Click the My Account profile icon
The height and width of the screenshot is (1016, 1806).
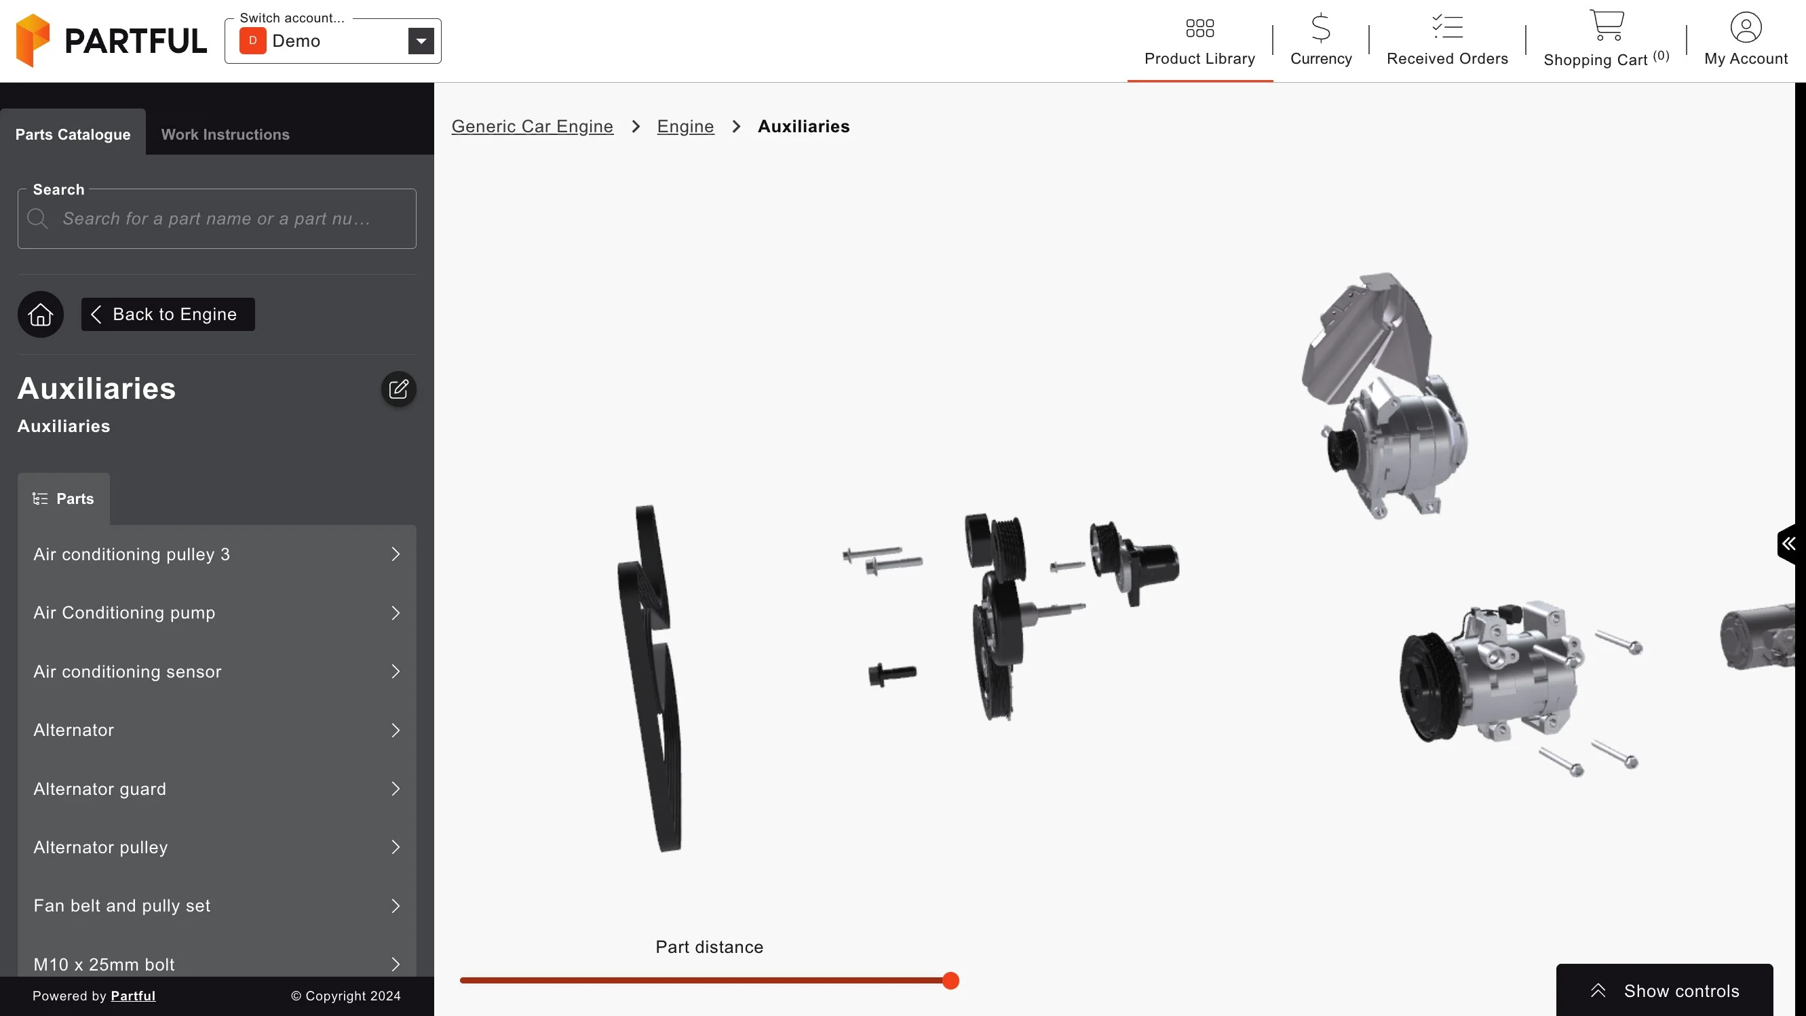(1746, 27)
